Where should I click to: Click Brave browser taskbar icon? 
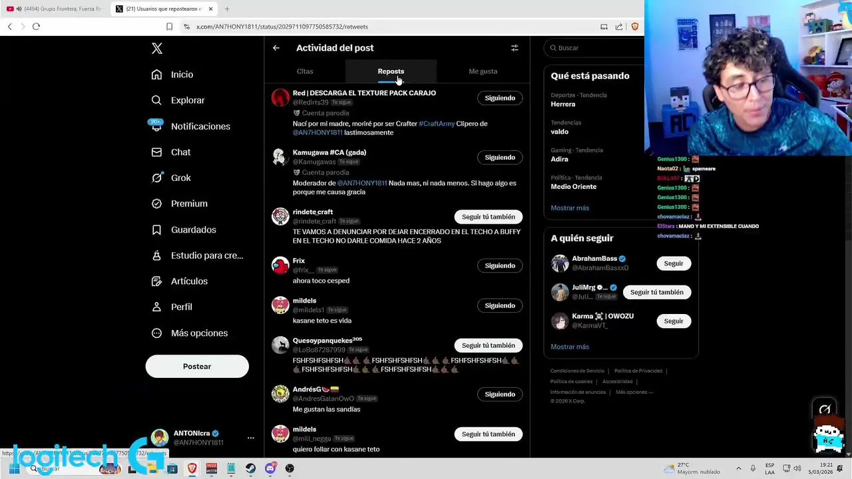click(x=192, y=468)
